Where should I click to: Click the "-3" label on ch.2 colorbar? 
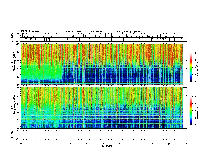click(195, 97)
